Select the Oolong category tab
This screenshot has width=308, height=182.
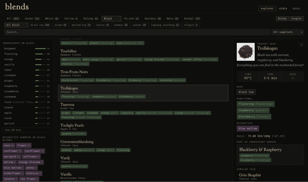pyautogui.click(x=91, y=19)
